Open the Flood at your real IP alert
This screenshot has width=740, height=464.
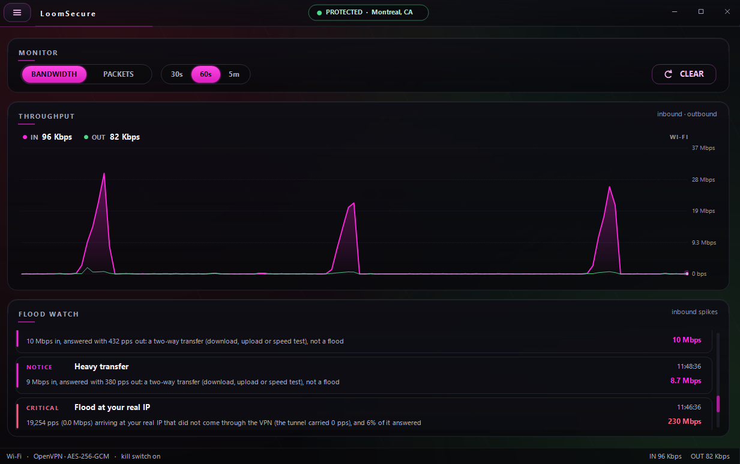pos(364,414)
